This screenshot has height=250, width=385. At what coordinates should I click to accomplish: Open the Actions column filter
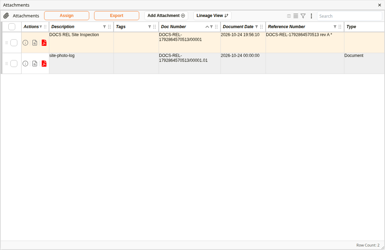(x=41, y=27)
